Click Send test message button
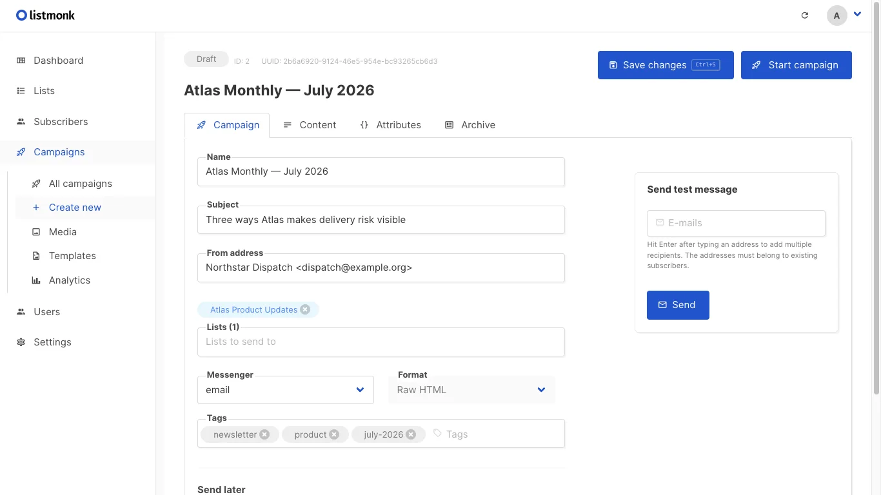881x495 pixels. pyautogui.click(x=678, y=305)
